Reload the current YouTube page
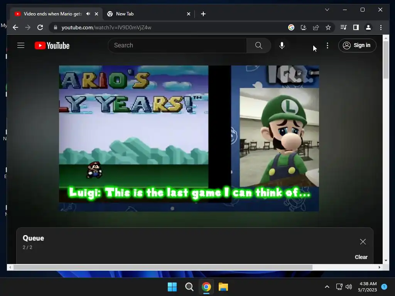 coord(40,27)
